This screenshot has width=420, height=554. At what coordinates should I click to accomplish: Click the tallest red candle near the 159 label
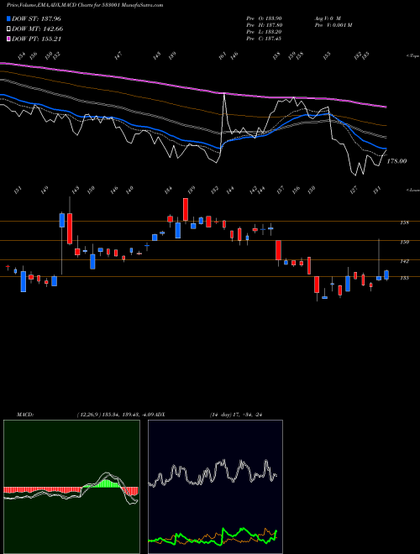click(x=186, y=210)
